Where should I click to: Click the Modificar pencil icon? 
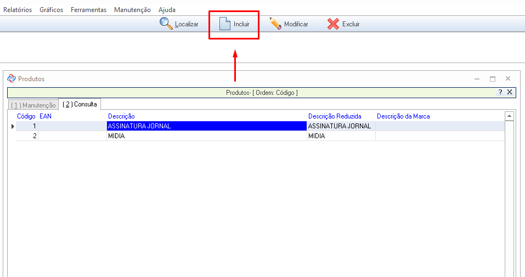[x=275, y=24]
